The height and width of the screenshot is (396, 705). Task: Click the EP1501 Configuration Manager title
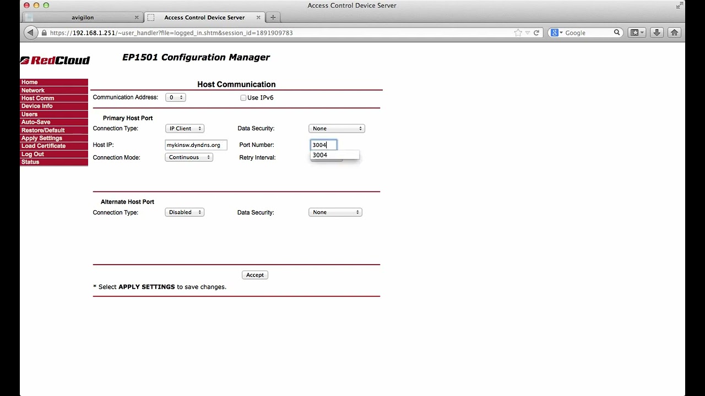coord(196,58)
